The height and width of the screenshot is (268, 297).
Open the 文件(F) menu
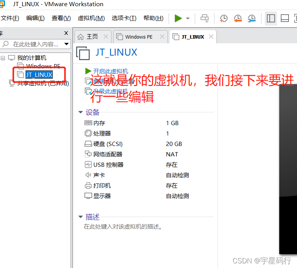[10, 18]
